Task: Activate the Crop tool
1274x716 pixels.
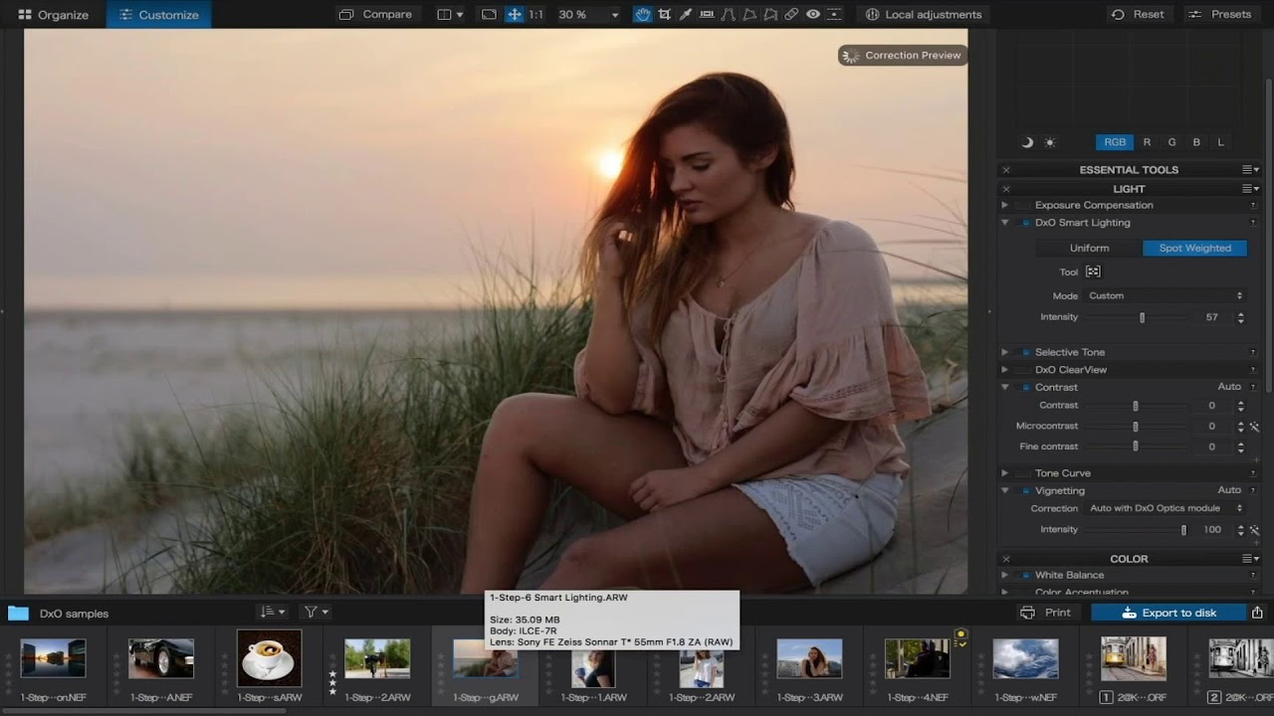Action: tap(664, 14)
